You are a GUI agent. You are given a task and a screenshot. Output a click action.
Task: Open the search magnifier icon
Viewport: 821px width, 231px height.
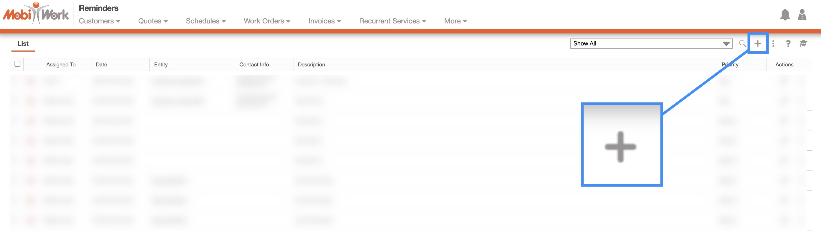[x=742, y=44]
